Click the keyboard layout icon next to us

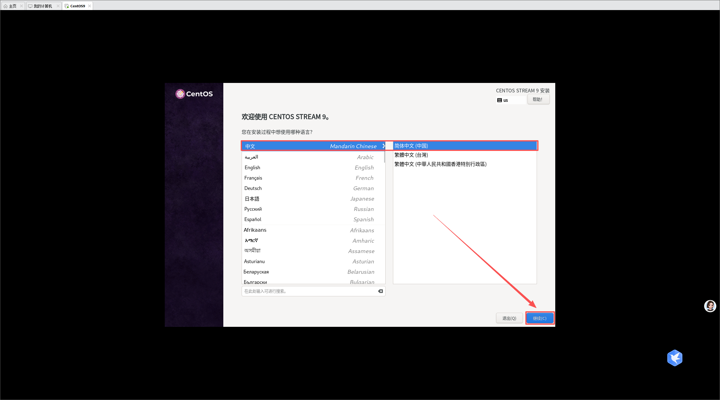point(499,100)
